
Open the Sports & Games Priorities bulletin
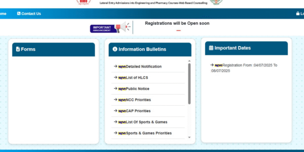[x=149, y=133]
